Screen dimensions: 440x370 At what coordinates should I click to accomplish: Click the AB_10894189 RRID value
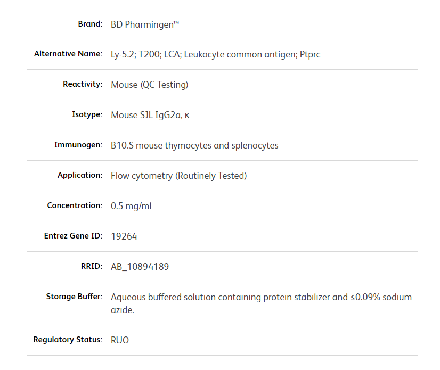[140, 267]
